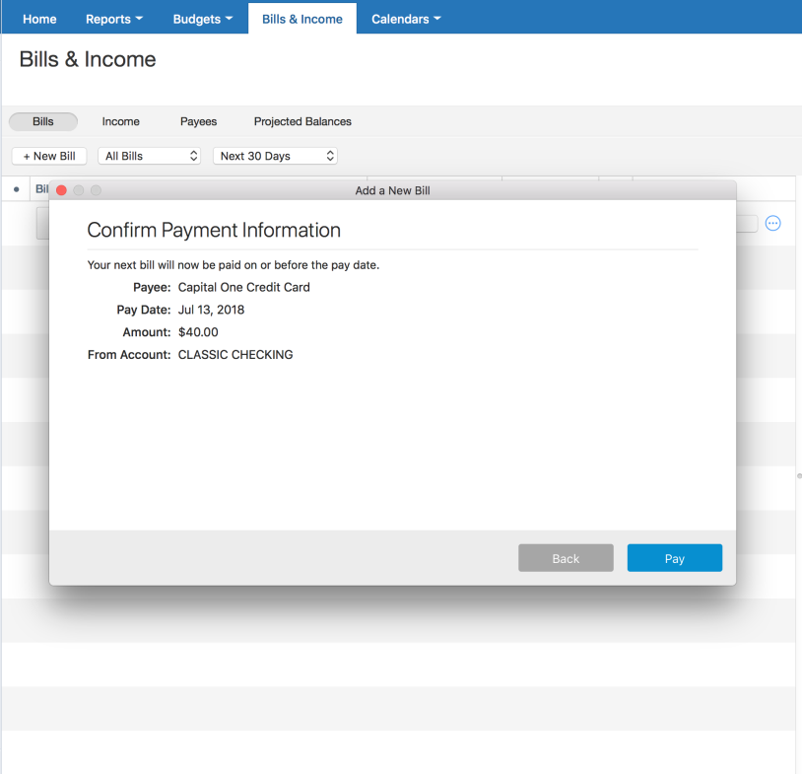Click the status dot column header

tap(16, 189)
